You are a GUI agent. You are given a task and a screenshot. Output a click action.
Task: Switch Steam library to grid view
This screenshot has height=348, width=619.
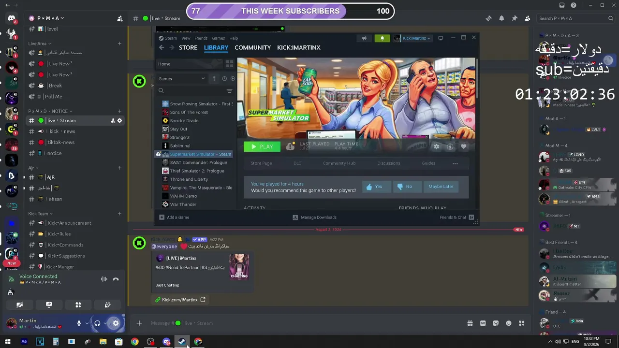[229, 64]
